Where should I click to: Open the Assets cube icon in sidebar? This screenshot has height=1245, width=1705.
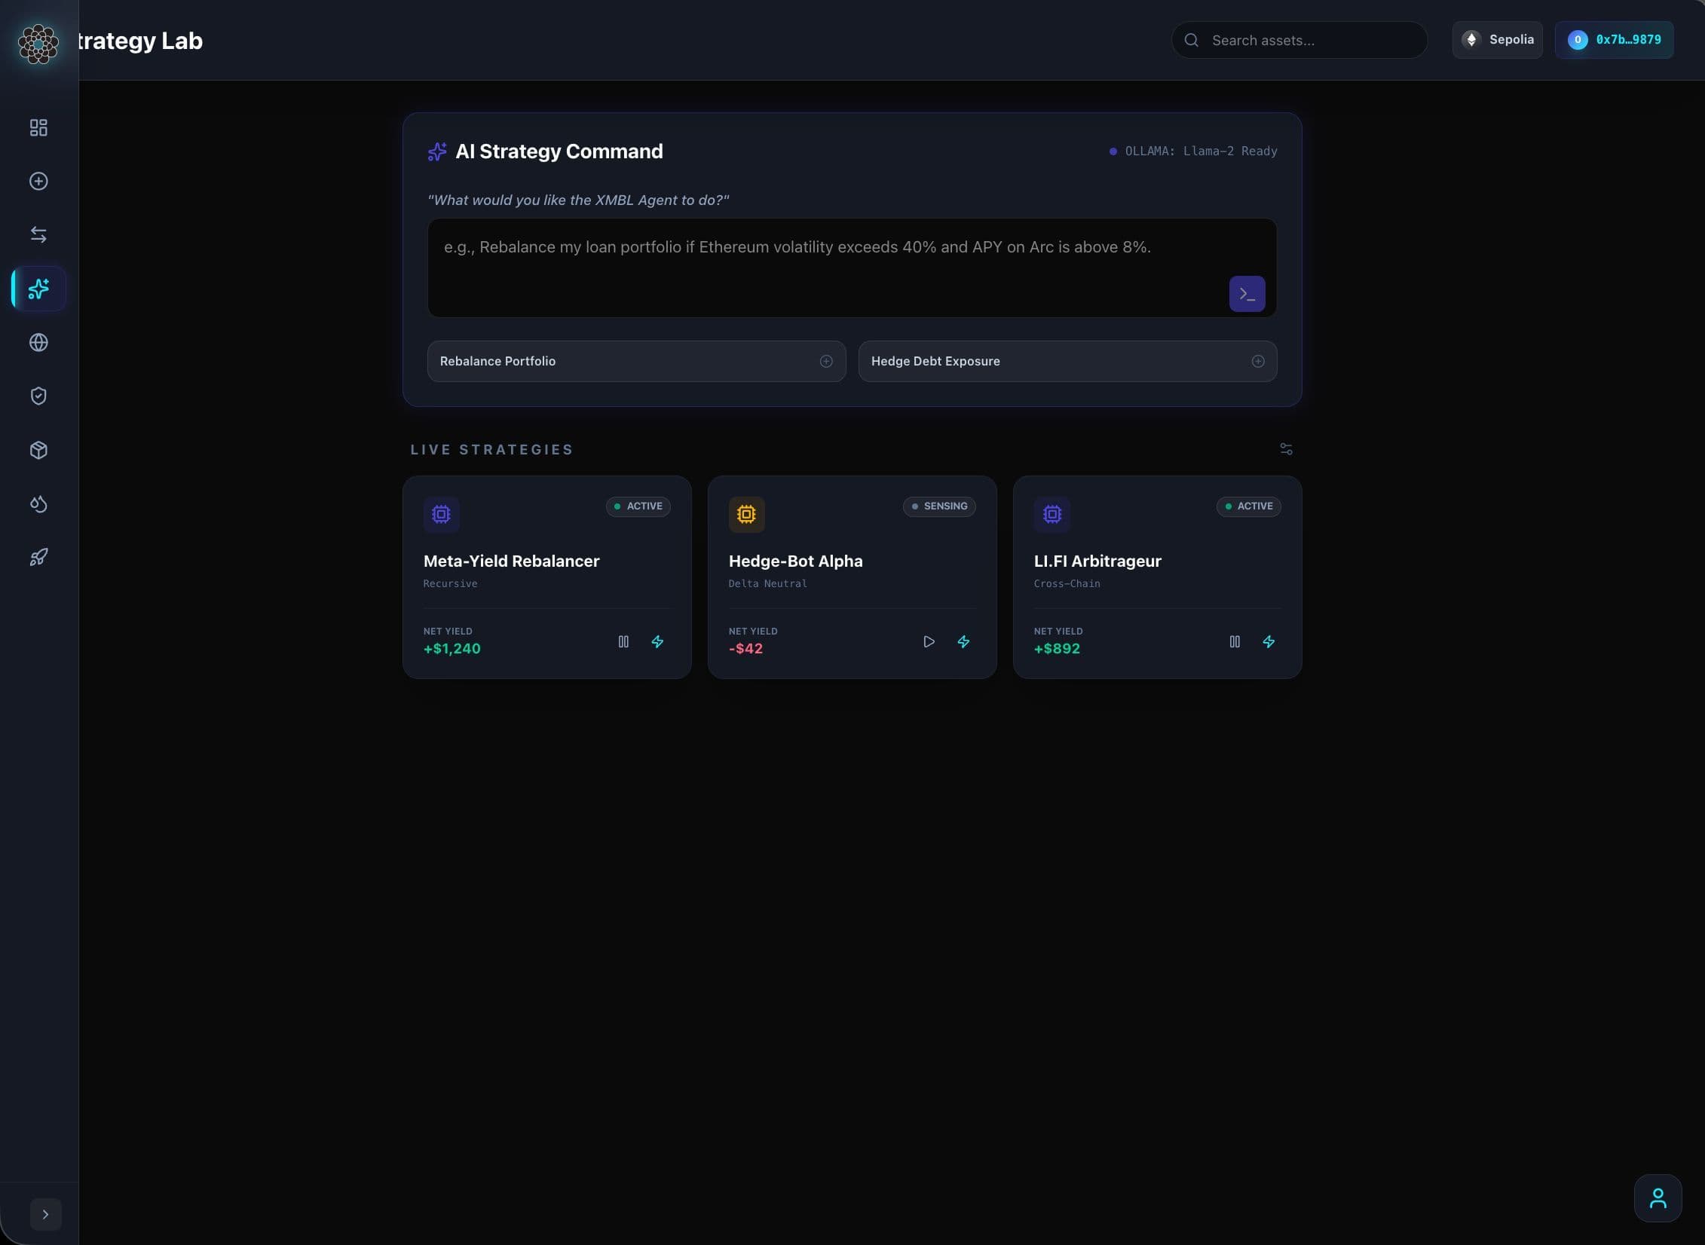(x=38, y=450)
